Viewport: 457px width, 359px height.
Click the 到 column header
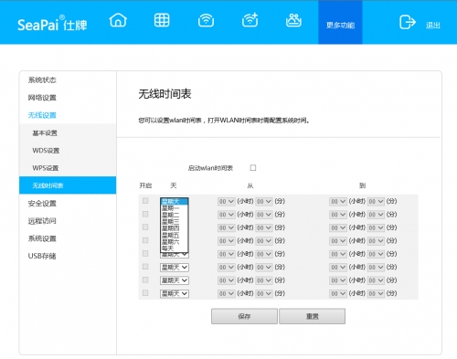tap(362, 185)
